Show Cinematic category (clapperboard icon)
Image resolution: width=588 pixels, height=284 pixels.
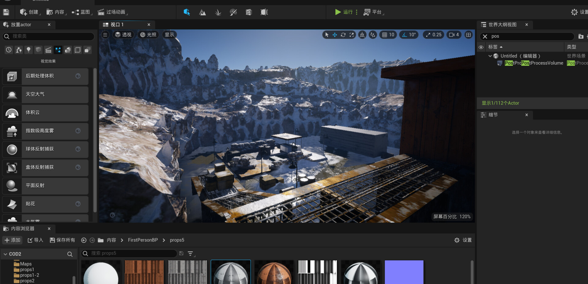pos(48,50)
